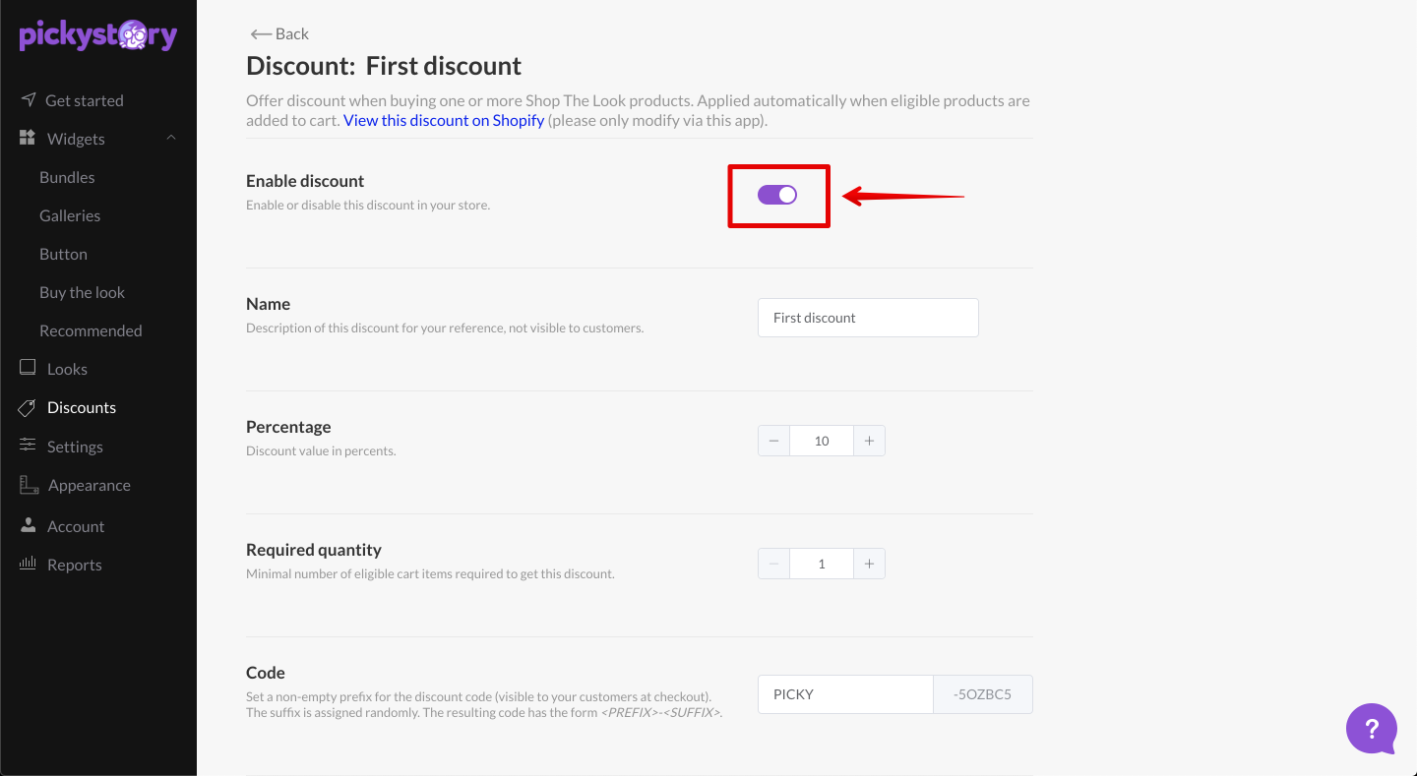The image size is (1417, 776).
Task: Click the Appearance ruler icon
Action: [x=29, y=485]
